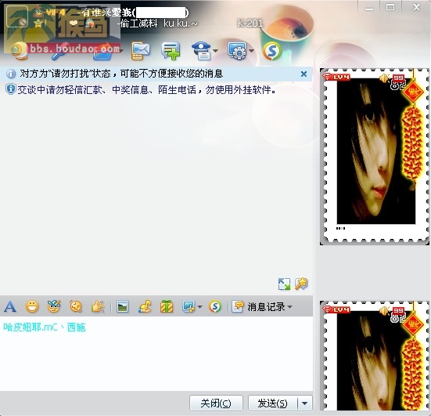
Task: Take a screenshot with the screen-capture icon
Action: (189, 306)
